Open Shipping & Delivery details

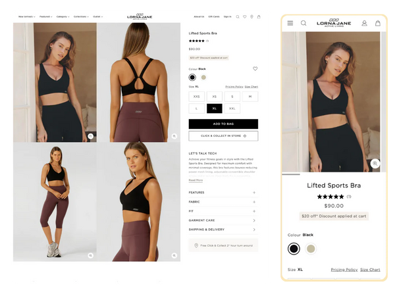223,230
